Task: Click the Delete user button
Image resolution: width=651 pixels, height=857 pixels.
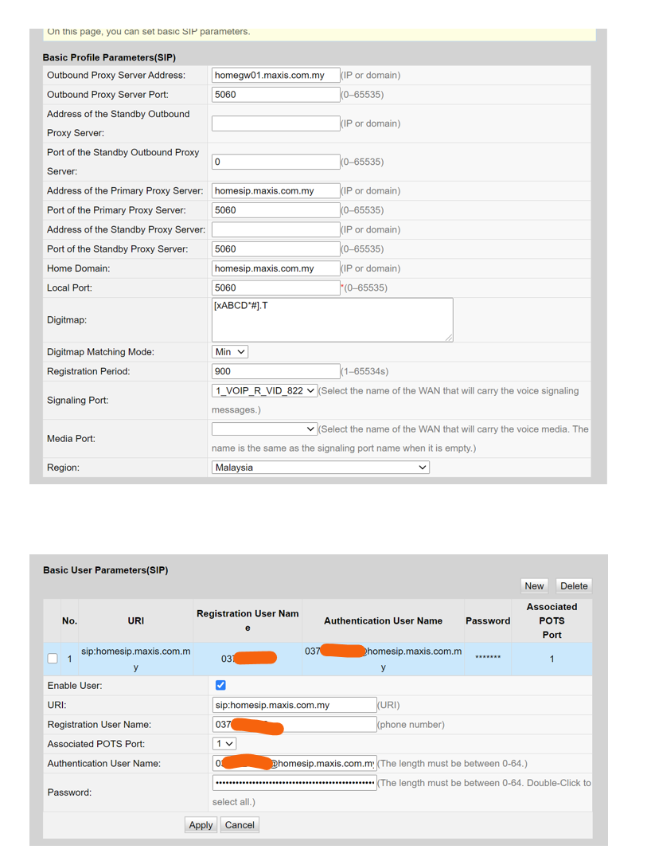Action: click(x=574, y=586)
